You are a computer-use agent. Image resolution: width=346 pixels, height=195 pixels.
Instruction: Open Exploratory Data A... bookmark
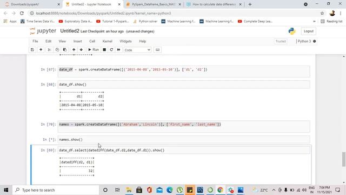pyautogui.click(x=76, y=21)
